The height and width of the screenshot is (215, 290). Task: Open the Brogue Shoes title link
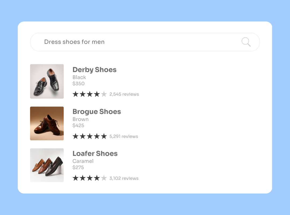pyautogui.click(x=97, y=112)
